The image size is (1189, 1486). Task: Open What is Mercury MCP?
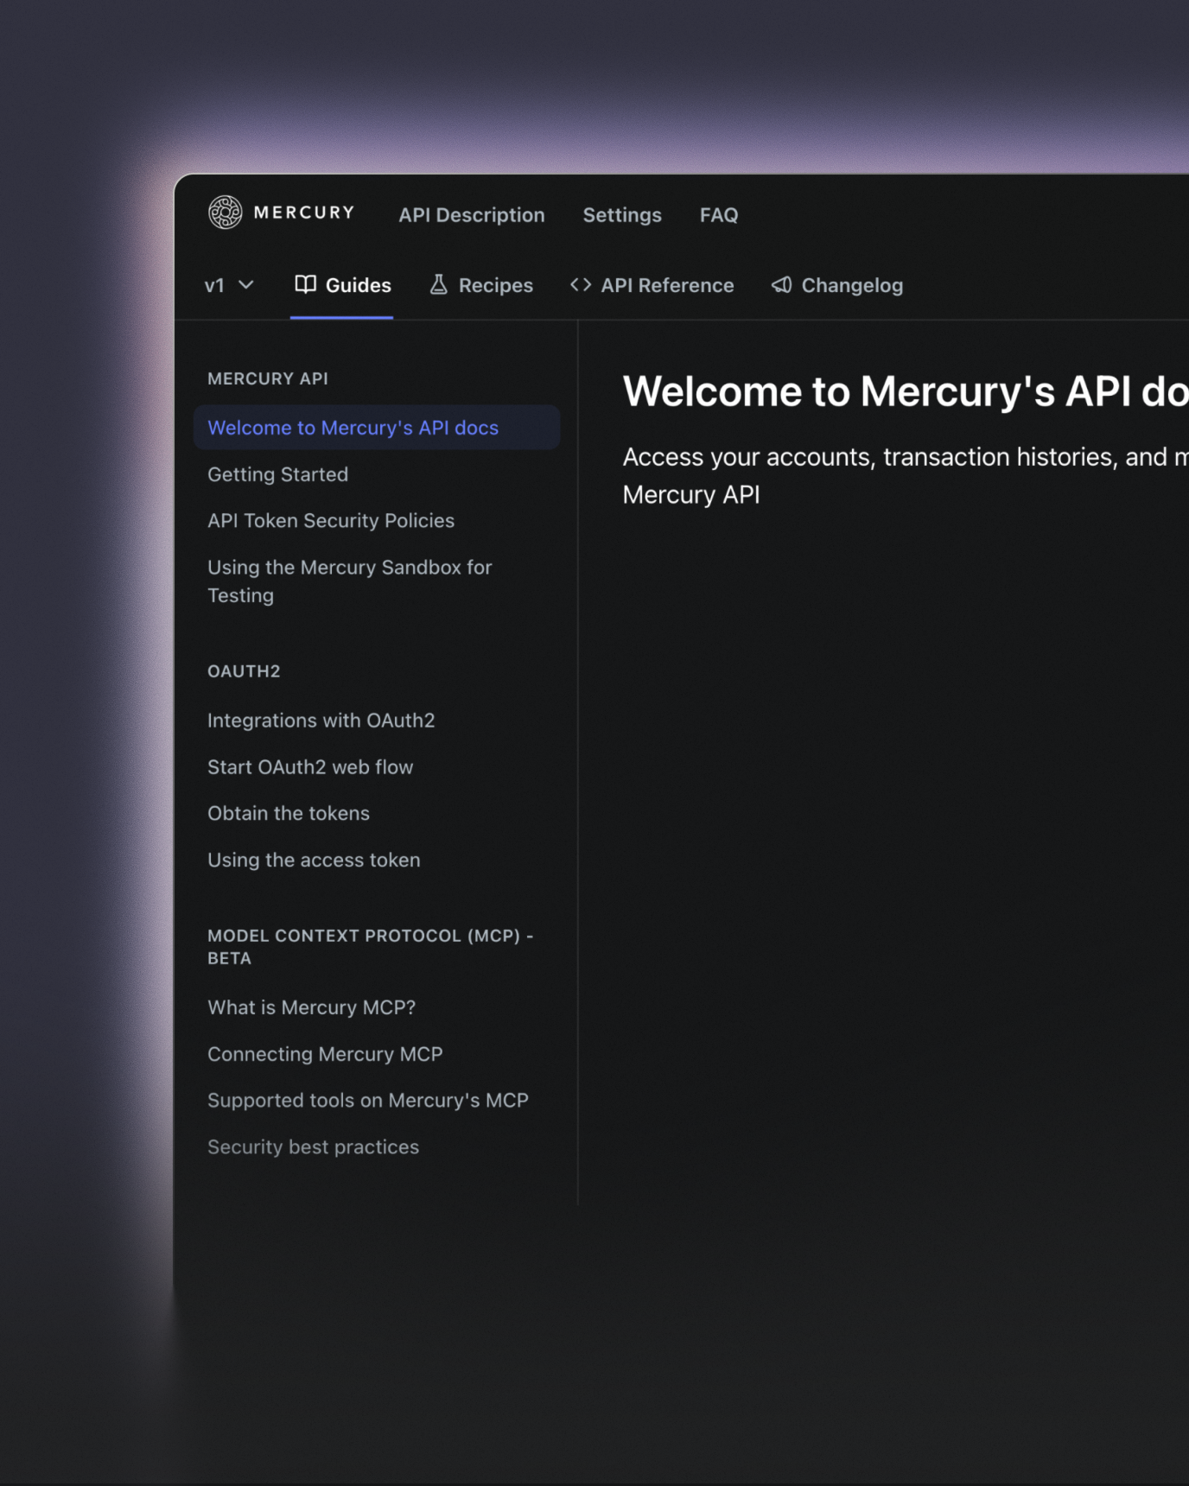(312, 1007)
